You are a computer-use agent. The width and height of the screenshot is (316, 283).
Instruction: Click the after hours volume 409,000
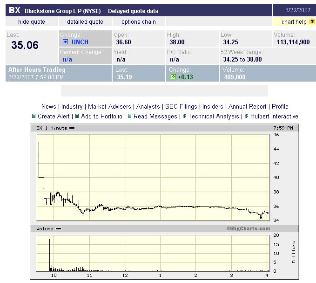235,77
